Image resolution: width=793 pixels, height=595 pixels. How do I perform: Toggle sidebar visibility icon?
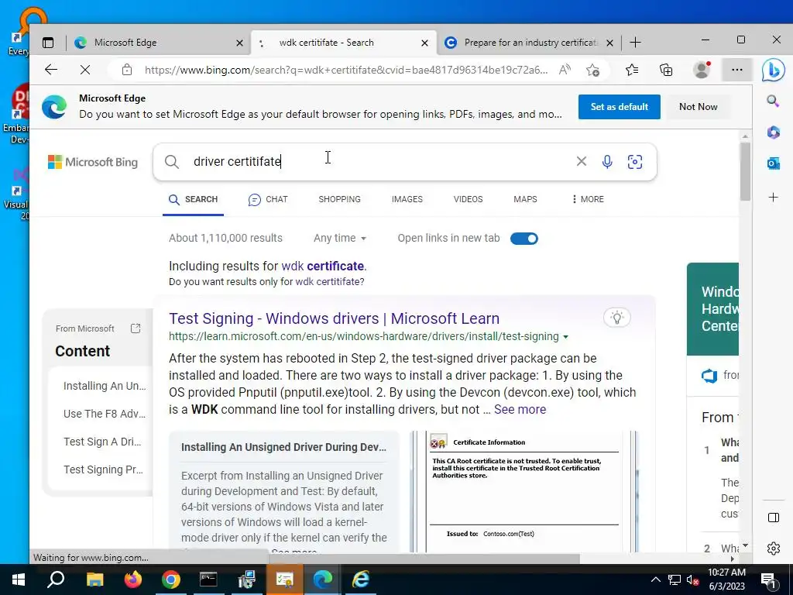774,517
